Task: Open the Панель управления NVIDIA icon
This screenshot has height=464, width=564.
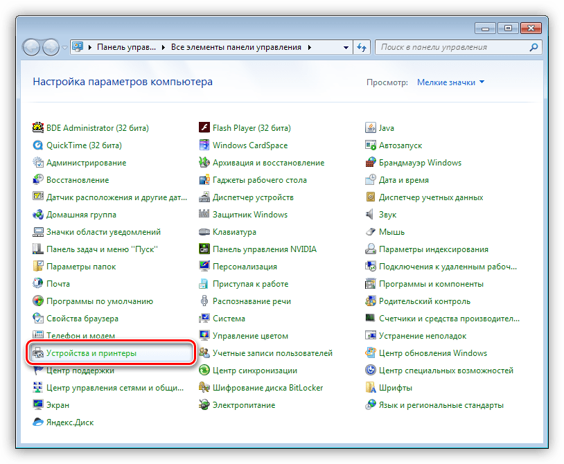Action: click(204, 249)
